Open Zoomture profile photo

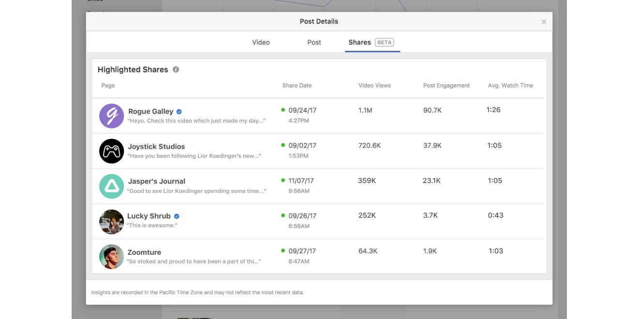(x=111, y=257)
